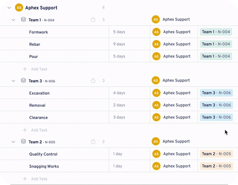Collapse the Team 1 section
This screenshot has height=185, width=238.
tap(13, 20)
